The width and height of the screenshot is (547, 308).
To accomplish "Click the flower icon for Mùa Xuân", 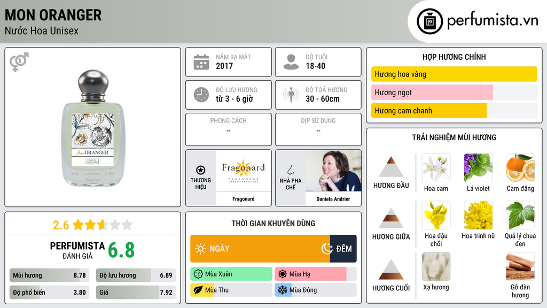I will (198, 274).
